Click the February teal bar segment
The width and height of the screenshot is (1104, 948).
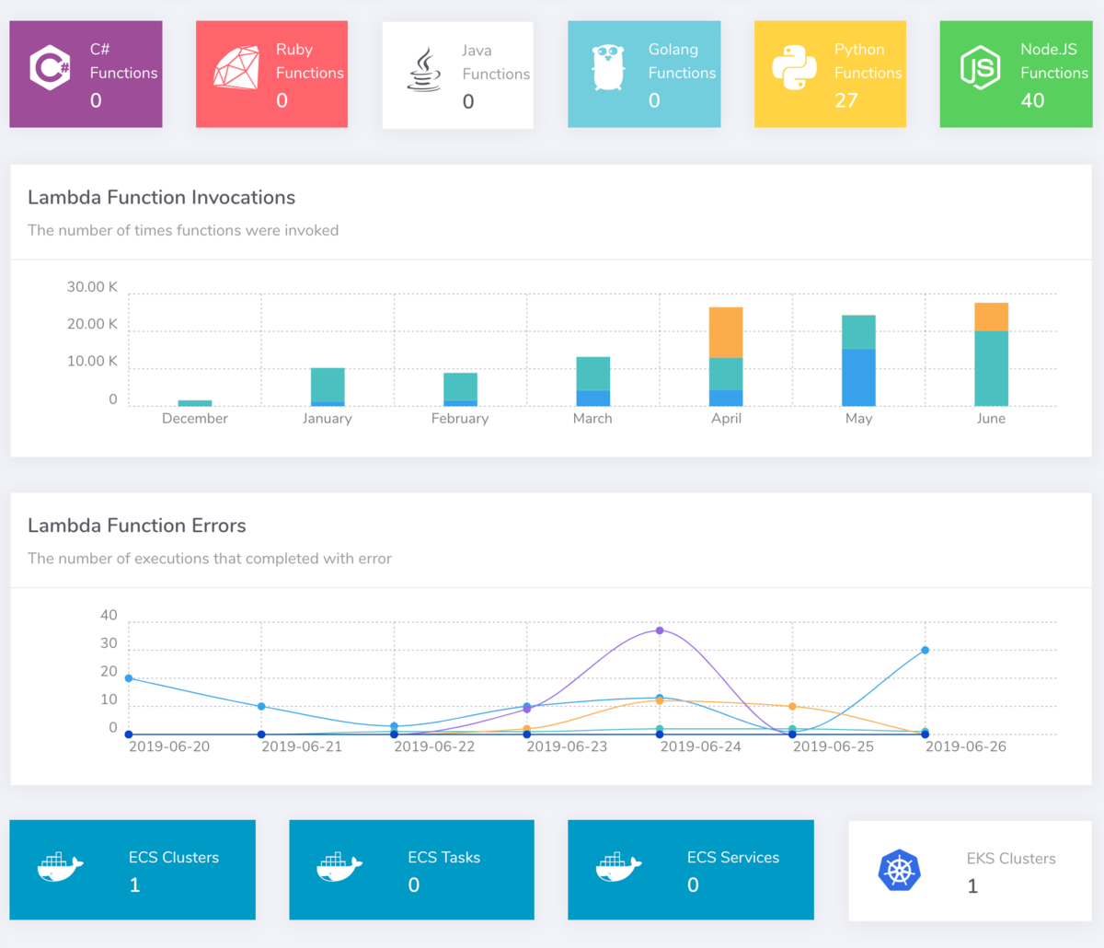coord(460,387)
